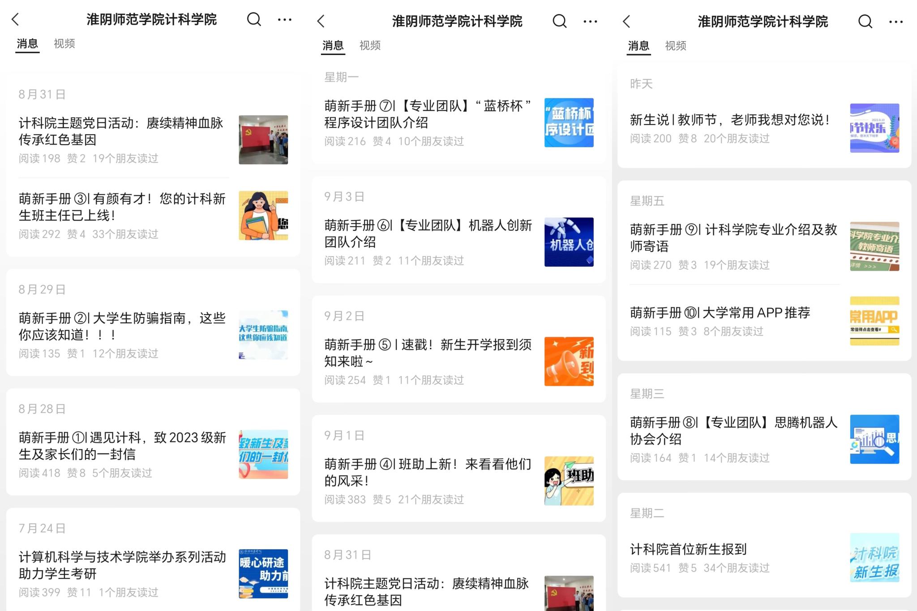Viewport: 917px width, 611px height.
Task: Select the 消息 tab in the middle panel
Action: [333, 45]
